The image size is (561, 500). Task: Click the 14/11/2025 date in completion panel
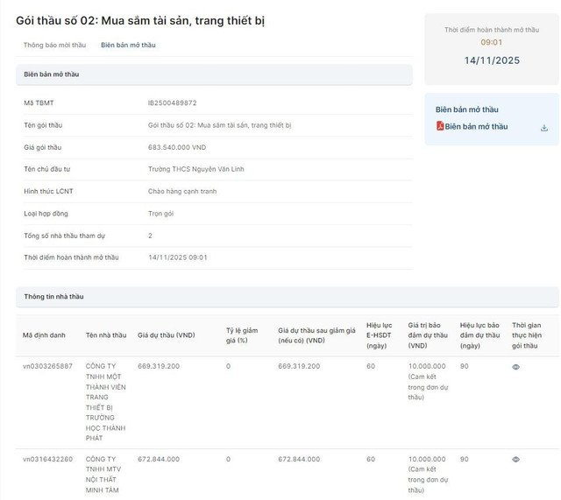pos(492,60)
